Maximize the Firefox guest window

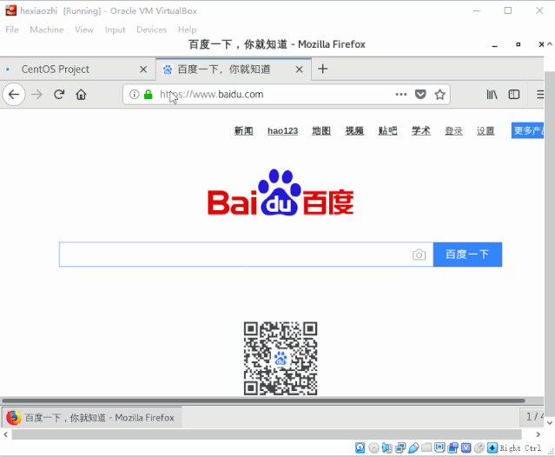(x=519, y=44)
